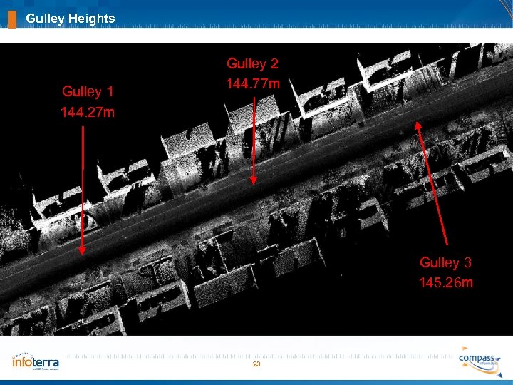
Task: Click the orange title bullet marker
Action: point(12,19)
